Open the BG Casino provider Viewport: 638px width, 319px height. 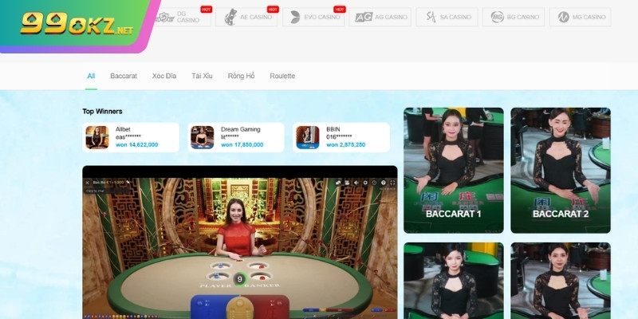pos(514,17)
